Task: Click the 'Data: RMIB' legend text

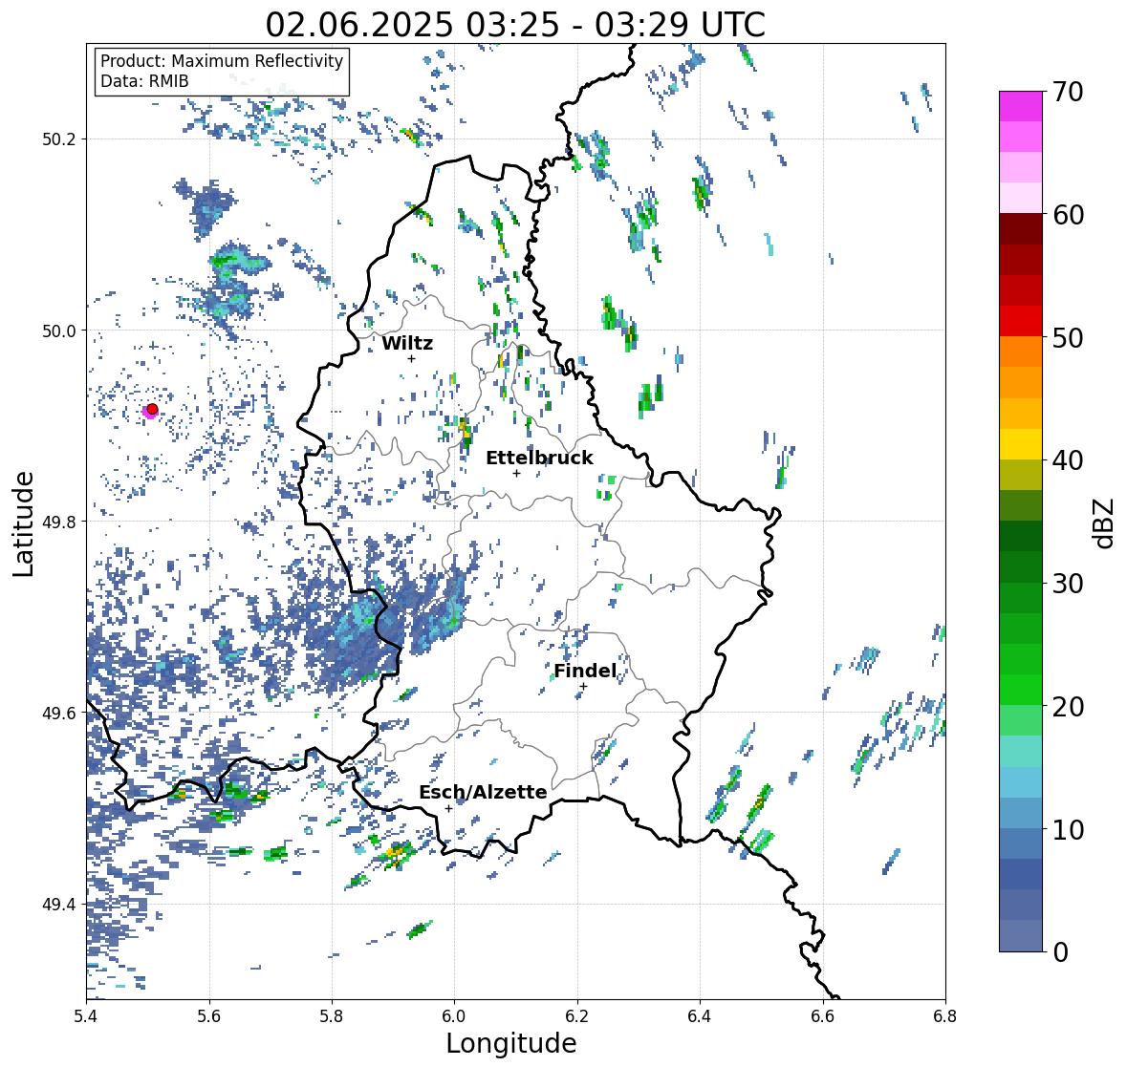Action: (144, 81)
